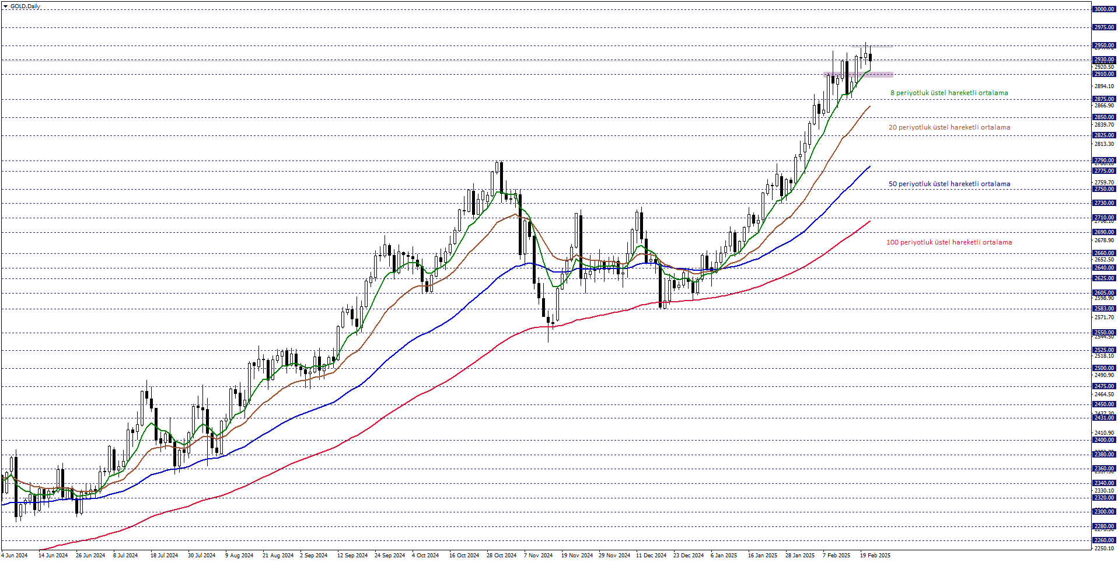Click the 4 Oct 2024 date label
Viewport: 1118px width, 562px height.
tap(425, 556)
